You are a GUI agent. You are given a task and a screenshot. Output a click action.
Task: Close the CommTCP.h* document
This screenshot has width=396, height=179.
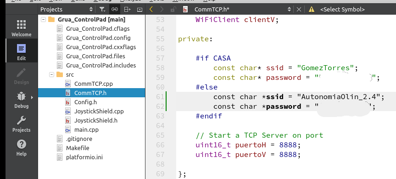click(299, 10)
